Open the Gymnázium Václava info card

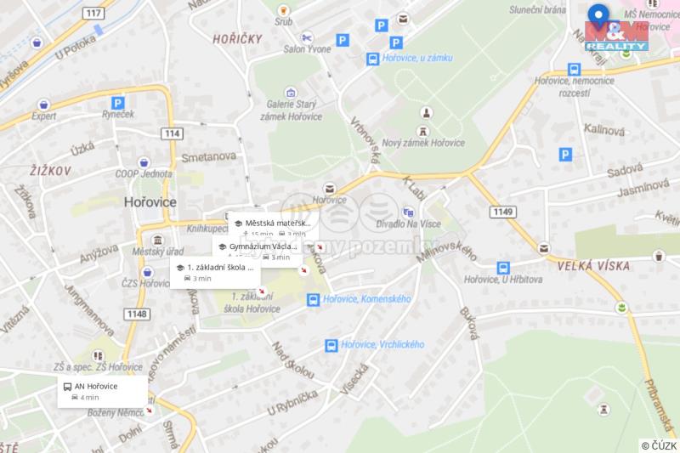pos(258,252)
